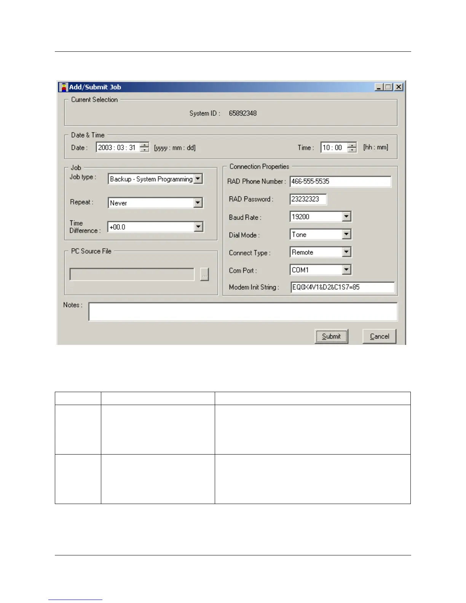Click the Modem Init String label
The width and height of the screenshot is (466, 603).
point(254,287)
